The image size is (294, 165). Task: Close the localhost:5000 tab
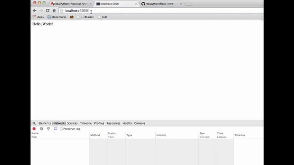point(136,4)
